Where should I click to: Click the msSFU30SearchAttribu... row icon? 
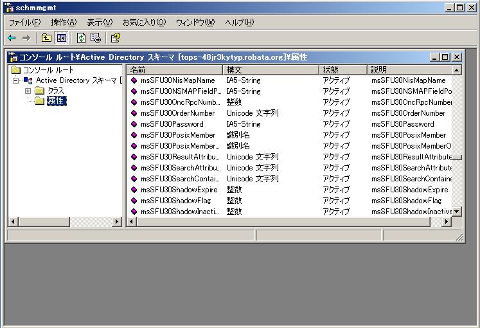click(134, 168)
